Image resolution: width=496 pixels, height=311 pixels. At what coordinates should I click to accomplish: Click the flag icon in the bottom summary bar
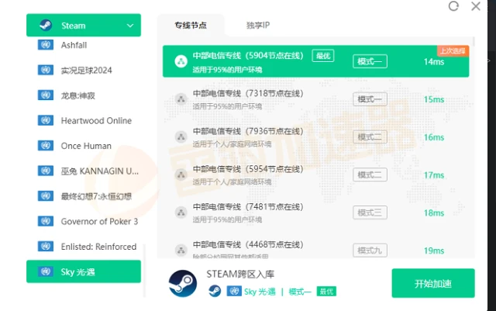pyautogui.click(x=234, y=291)
